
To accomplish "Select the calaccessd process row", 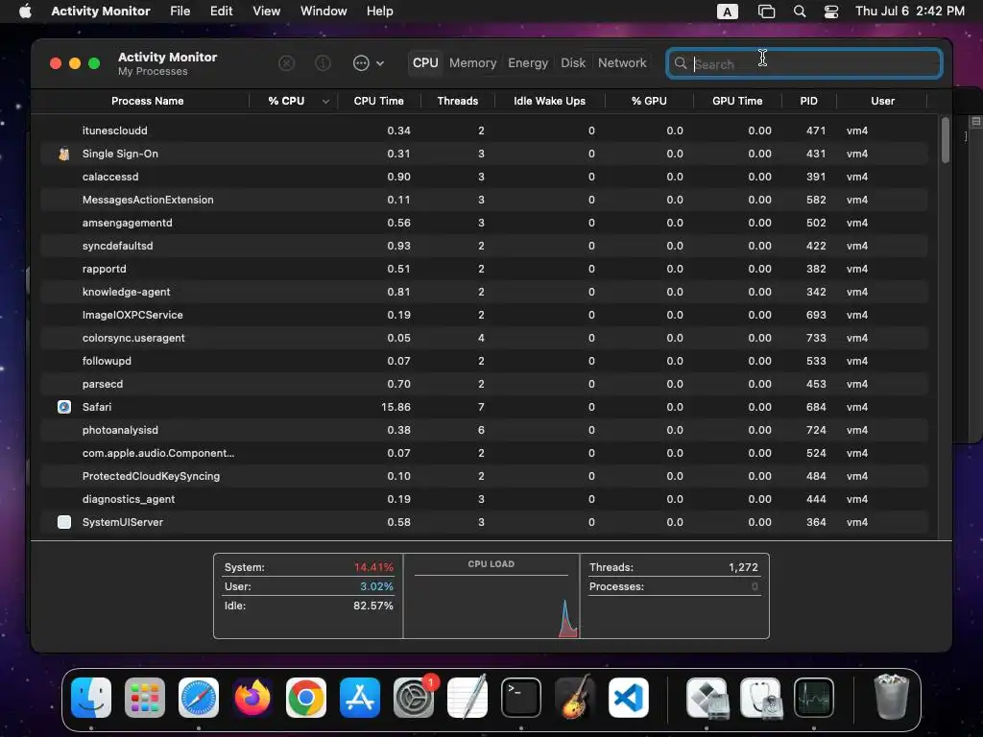I will [484, 177].
